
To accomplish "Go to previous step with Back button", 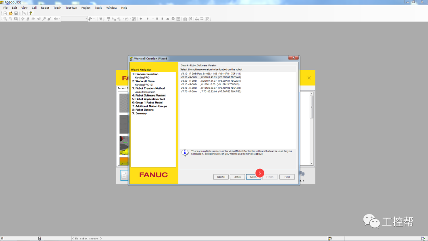I will pyautogui.click(x=237, y=177).
